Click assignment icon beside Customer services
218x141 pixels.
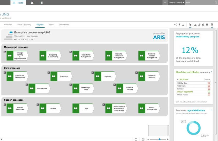coord(136,73)
